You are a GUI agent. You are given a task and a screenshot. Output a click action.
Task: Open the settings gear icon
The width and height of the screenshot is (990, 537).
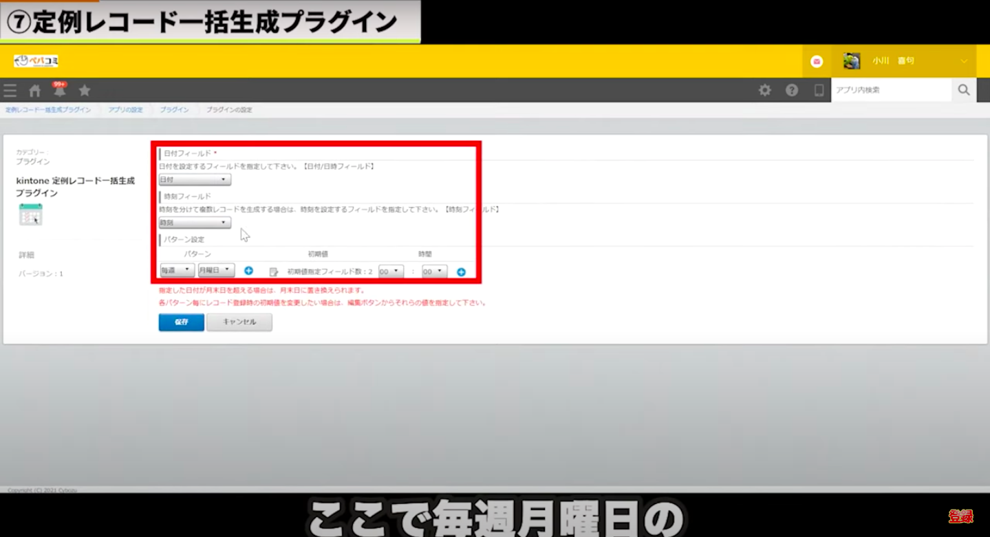pyautogui.click(x=764, y=90)
